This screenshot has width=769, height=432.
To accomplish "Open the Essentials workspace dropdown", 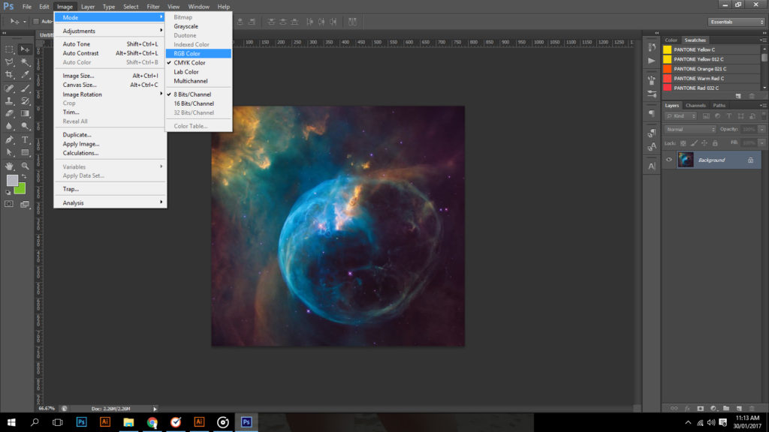I will [736, 22].
